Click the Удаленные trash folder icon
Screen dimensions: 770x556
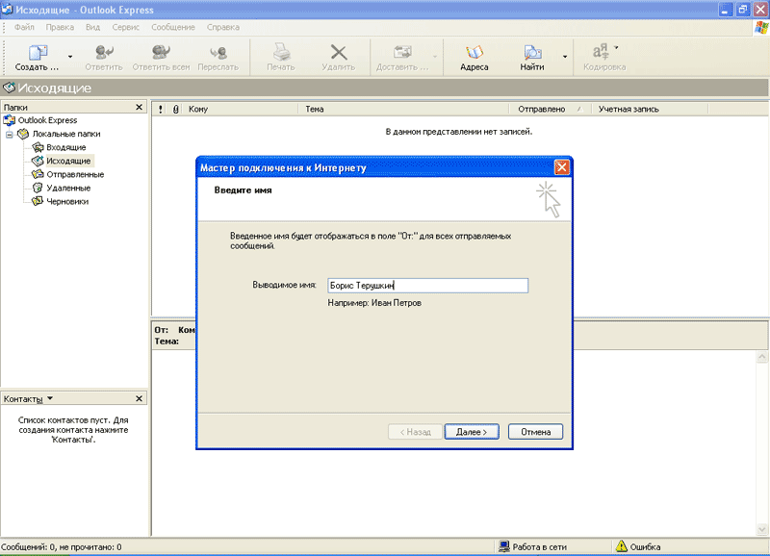38,188
